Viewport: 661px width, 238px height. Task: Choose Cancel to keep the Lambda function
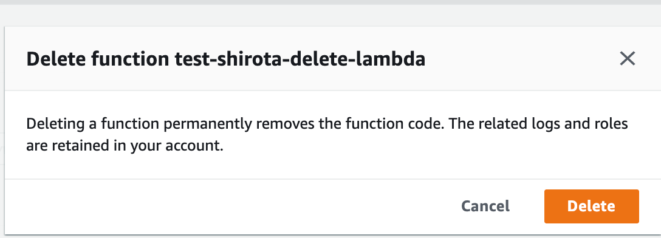pyautogui.click(x=485, y=206)
